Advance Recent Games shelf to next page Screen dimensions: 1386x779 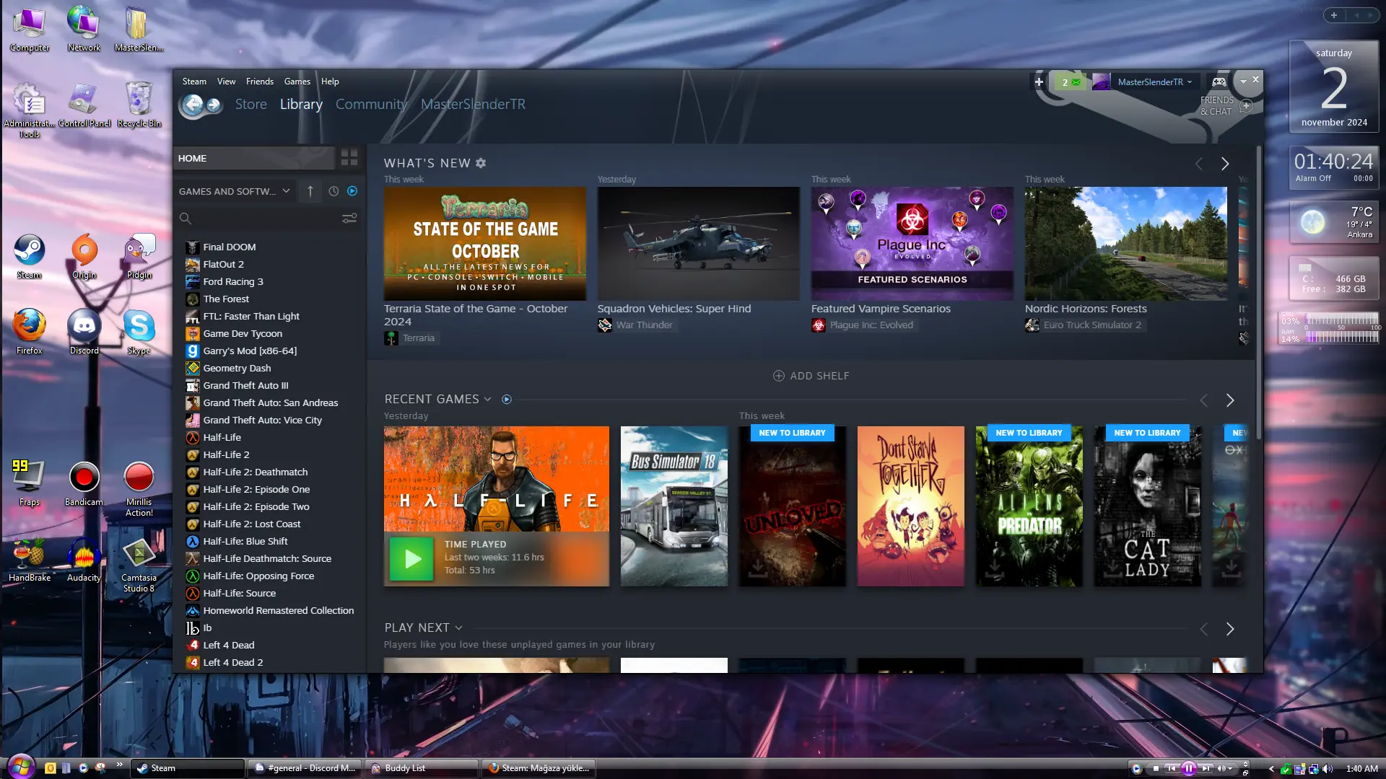[x=1230, y=400]
